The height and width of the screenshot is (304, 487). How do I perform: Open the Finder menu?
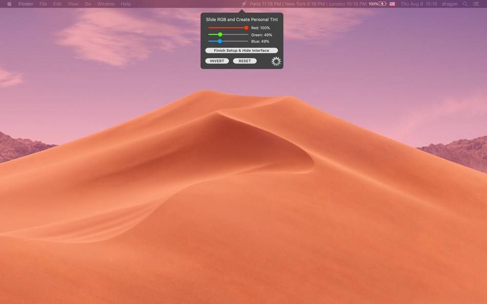[26, 4]
